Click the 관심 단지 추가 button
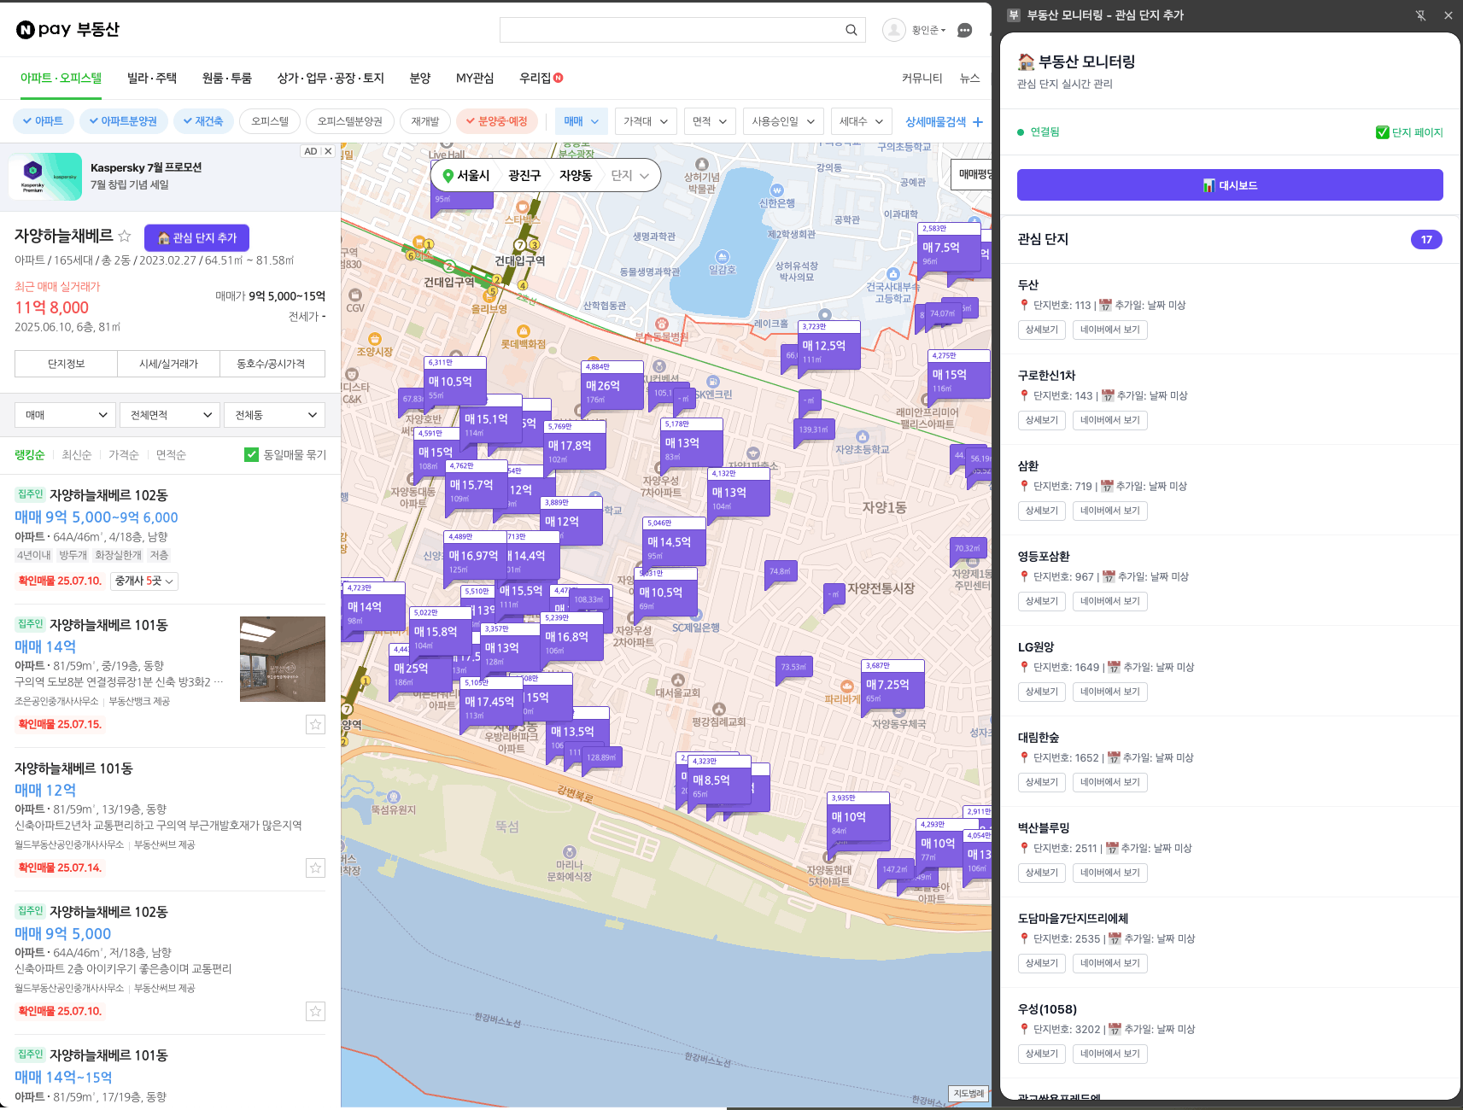The image size is (1463, 1110). (x=196, y=237)
